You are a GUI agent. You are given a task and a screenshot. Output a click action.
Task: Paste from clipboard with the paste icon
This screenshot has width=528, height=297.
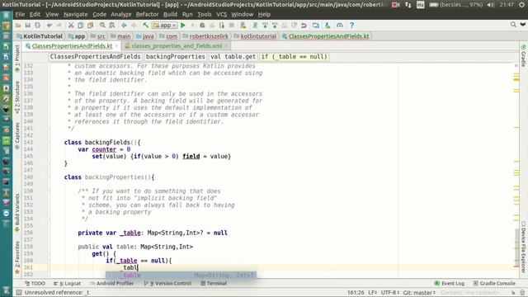point(90,26)
